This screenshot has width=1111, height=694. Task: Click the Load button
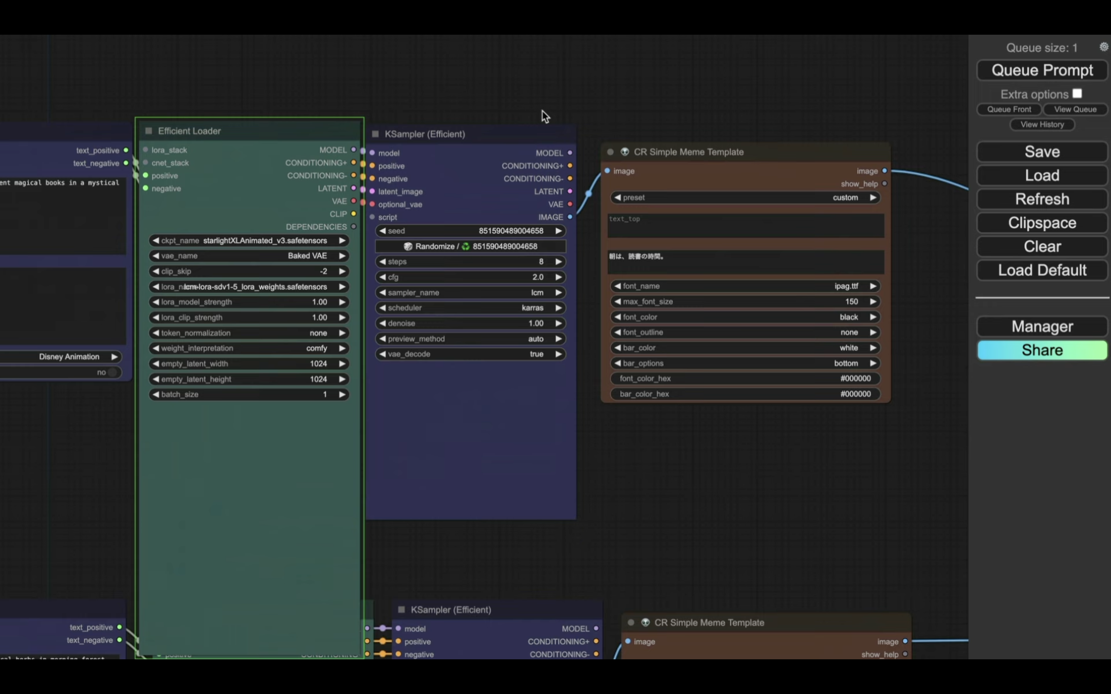pyautogui.click(x=1042, y=175)
